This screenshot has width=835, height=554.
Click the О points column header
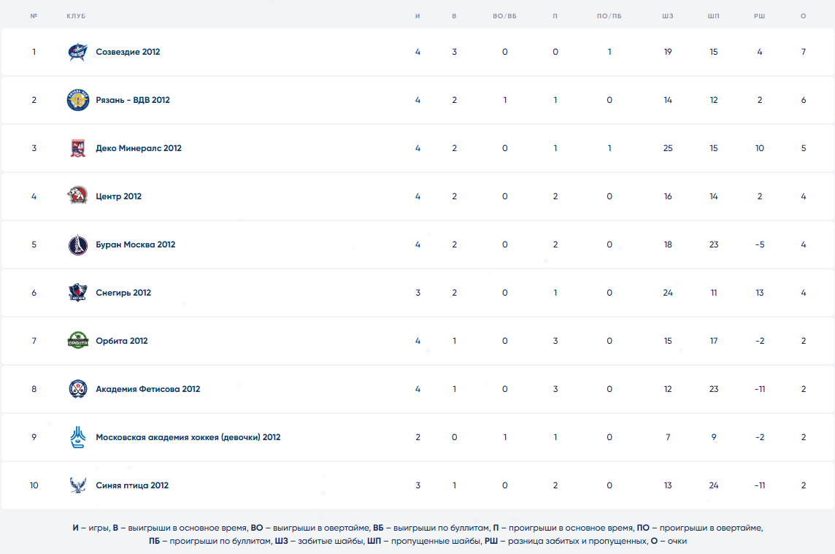pyautogui.click(x=803, y=16)
